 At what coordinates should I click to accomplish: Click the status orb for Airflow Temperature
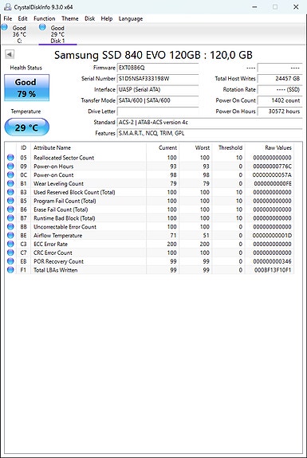[x=10, y=235]
